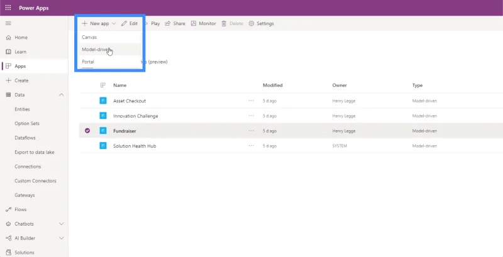Sort by Type column header
Image resolution: width=503 pixels, height=257 pixels.
point(417,85)
